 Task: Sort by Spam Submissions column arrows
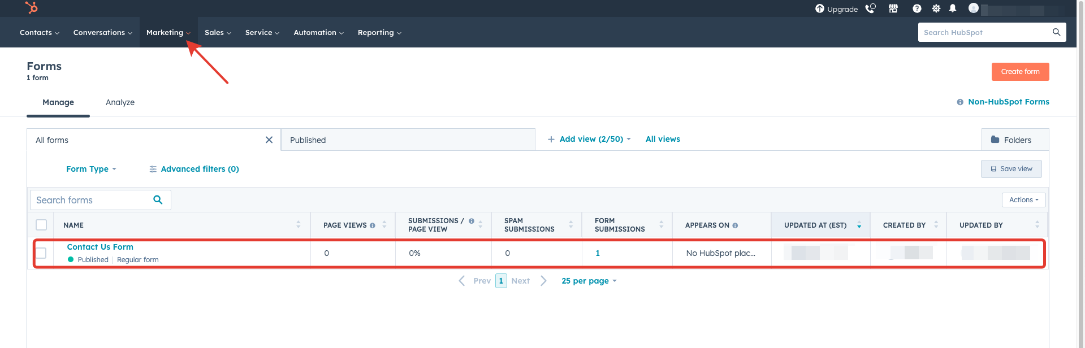[x=571, y=225]
